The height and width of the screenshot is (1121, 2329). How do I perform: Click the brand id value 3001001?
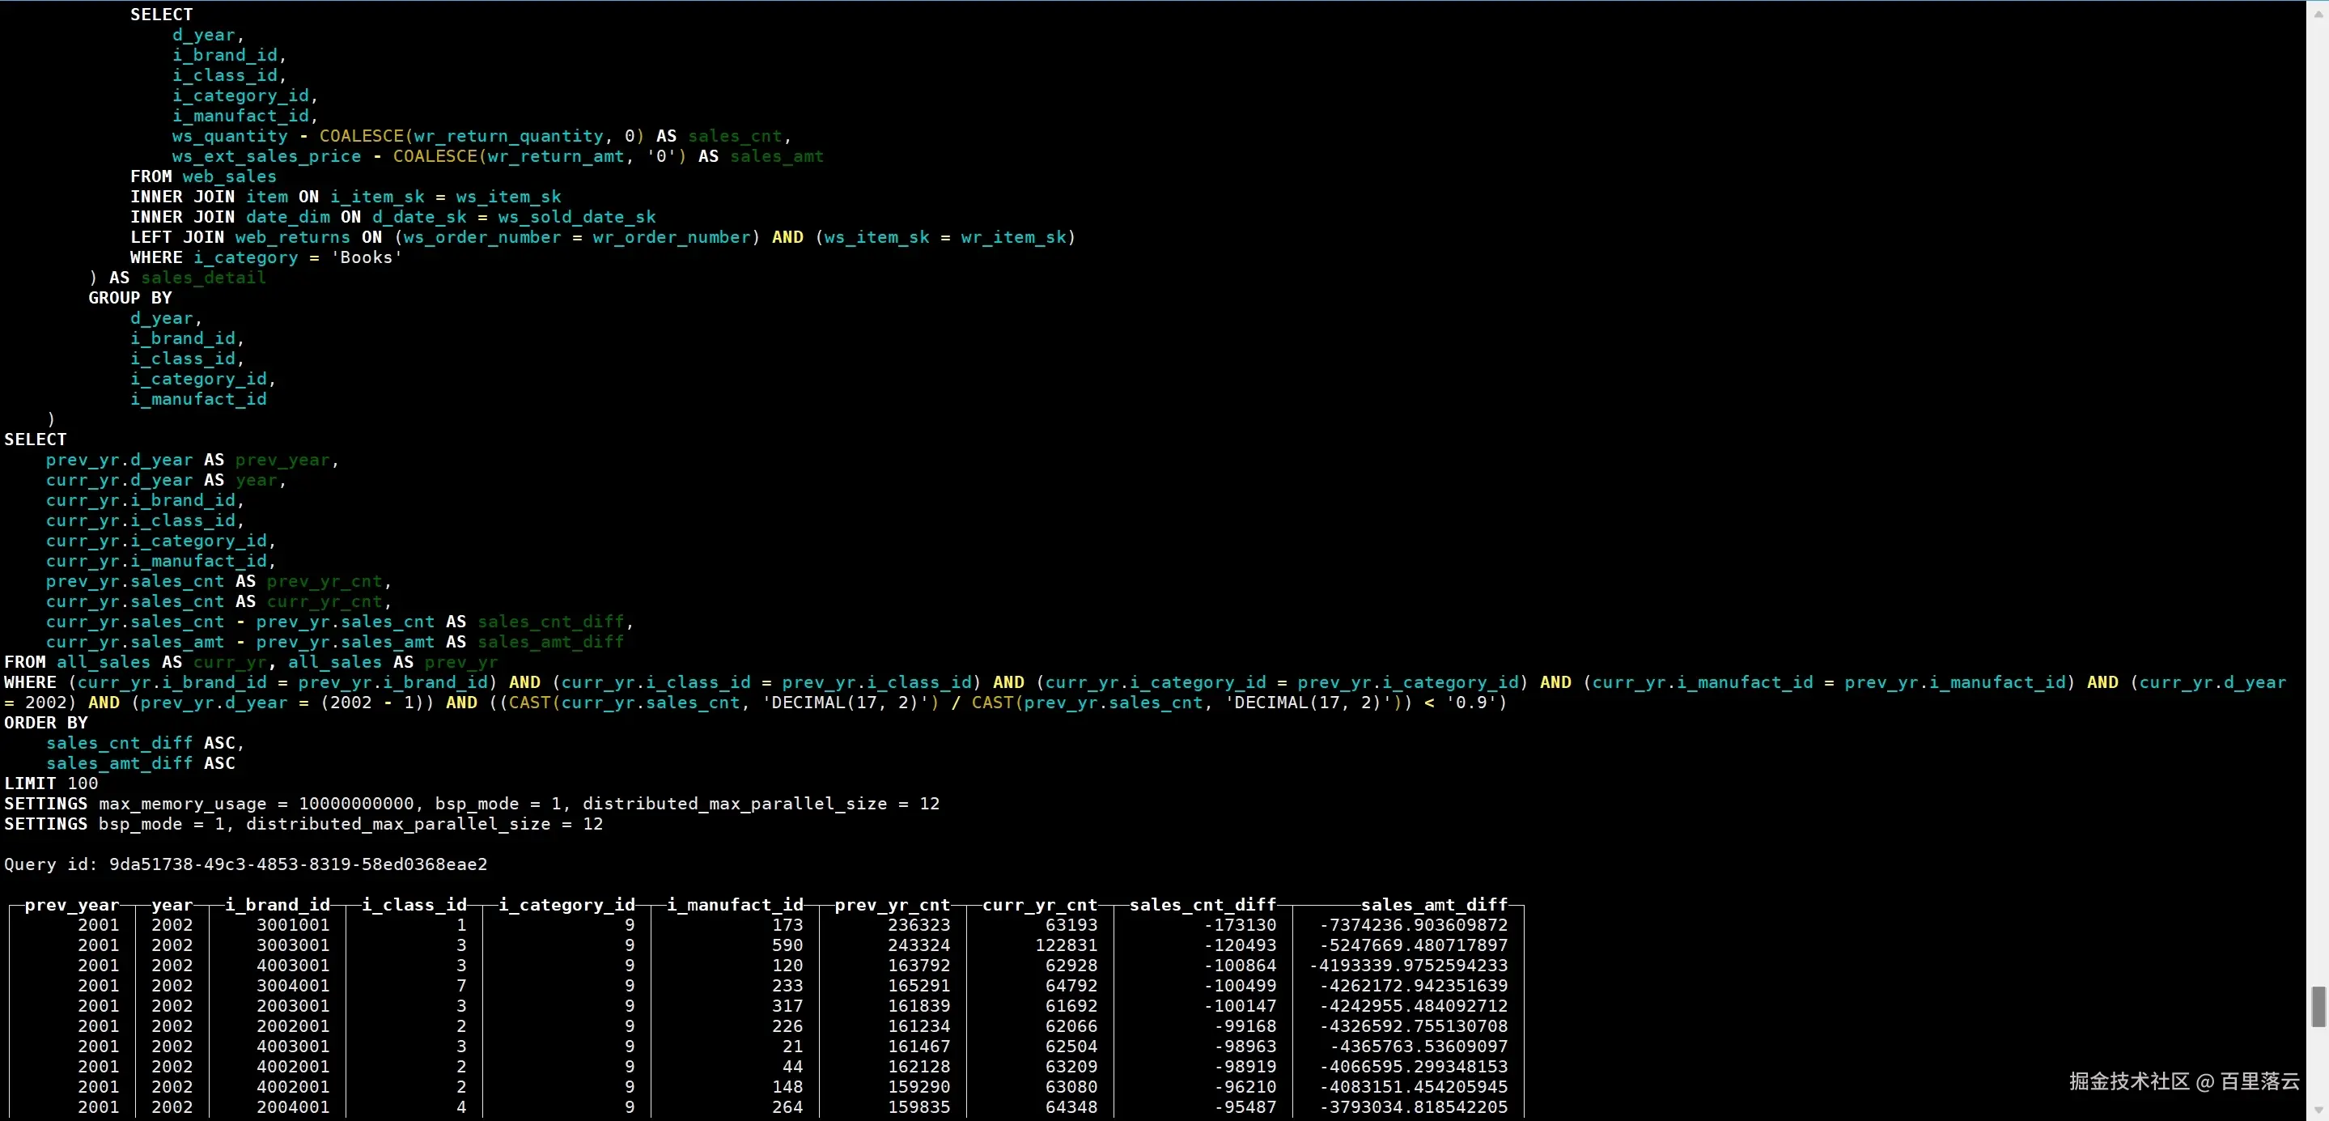(293, 925)
